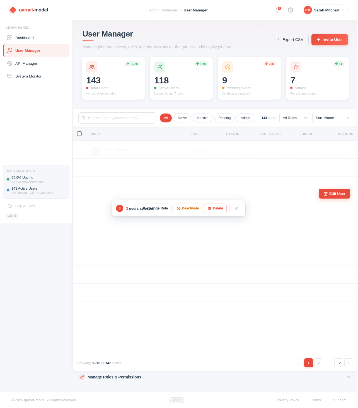This screenshot has height=408, width=358.
Task: Toggle the select-all checkbox in table header
Action: click(x=79, y=134)
